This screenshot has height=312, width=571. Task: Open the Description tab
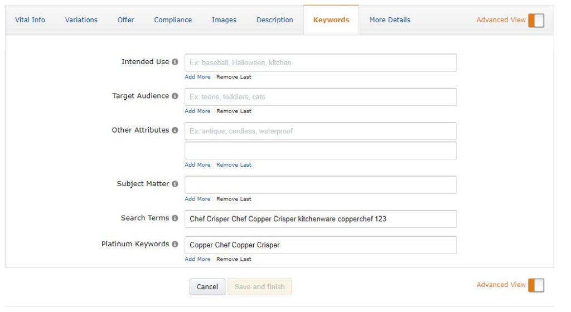274,20
